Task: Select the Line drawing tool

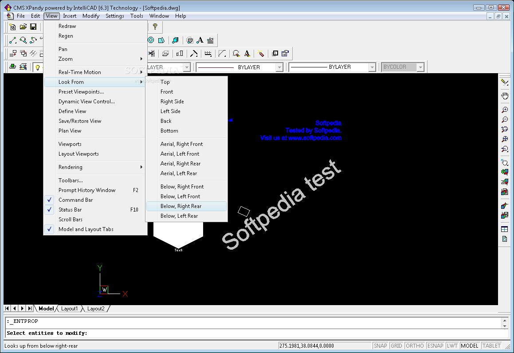Action: 13,40
